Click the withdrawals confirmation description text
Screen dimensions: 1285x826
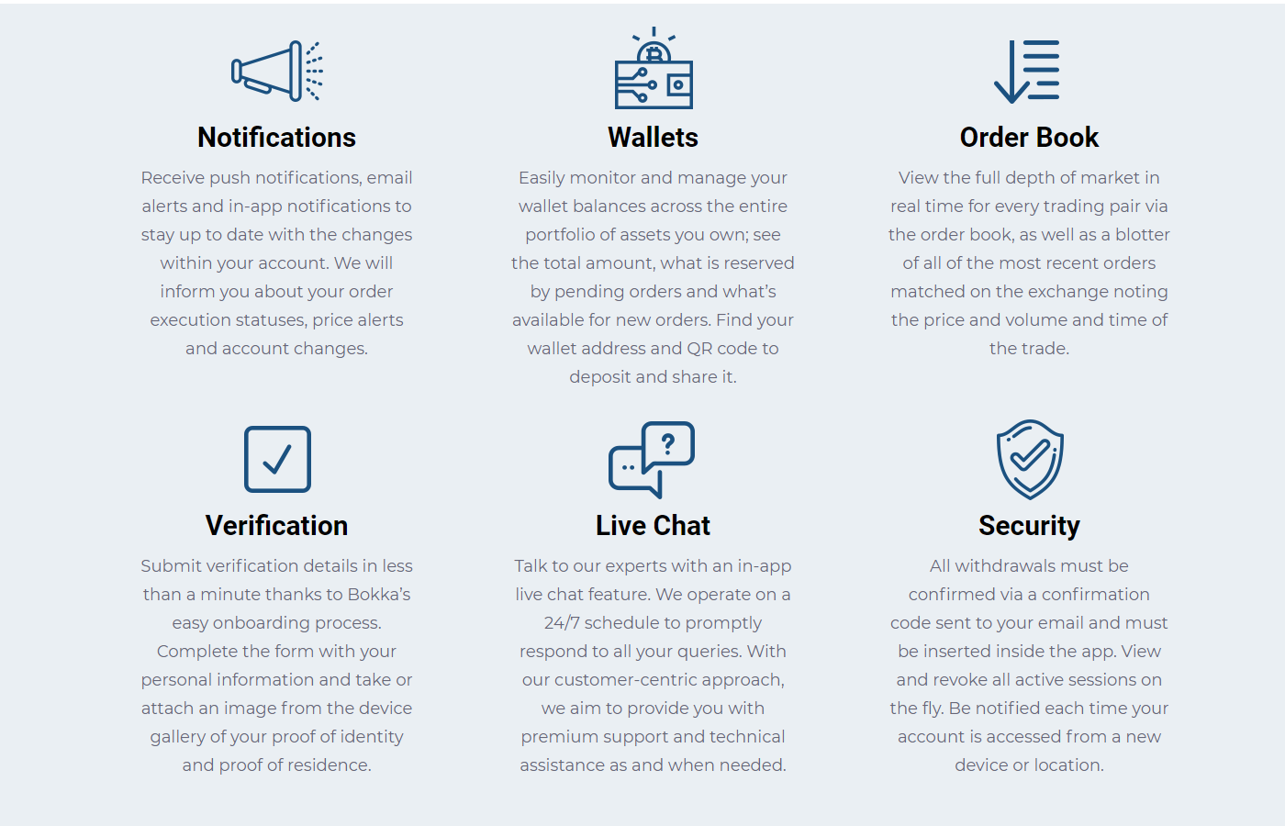pyautogui.click(x=1029, y=665)
